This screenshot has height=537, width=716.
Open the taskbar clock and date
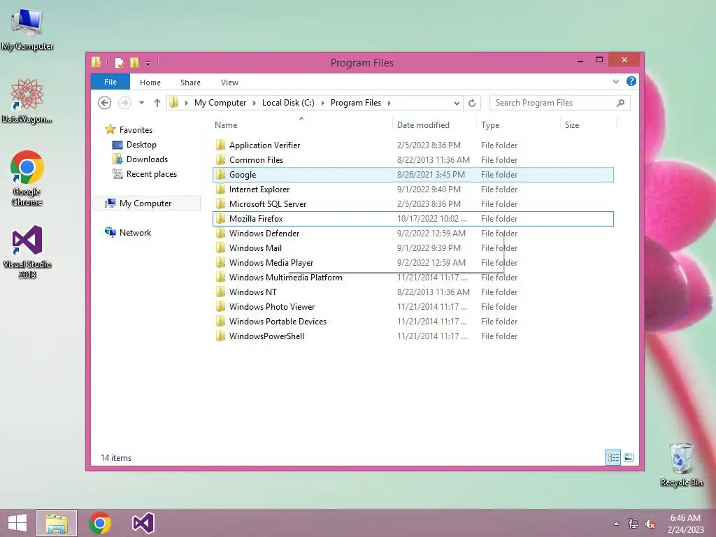point(685,523)
